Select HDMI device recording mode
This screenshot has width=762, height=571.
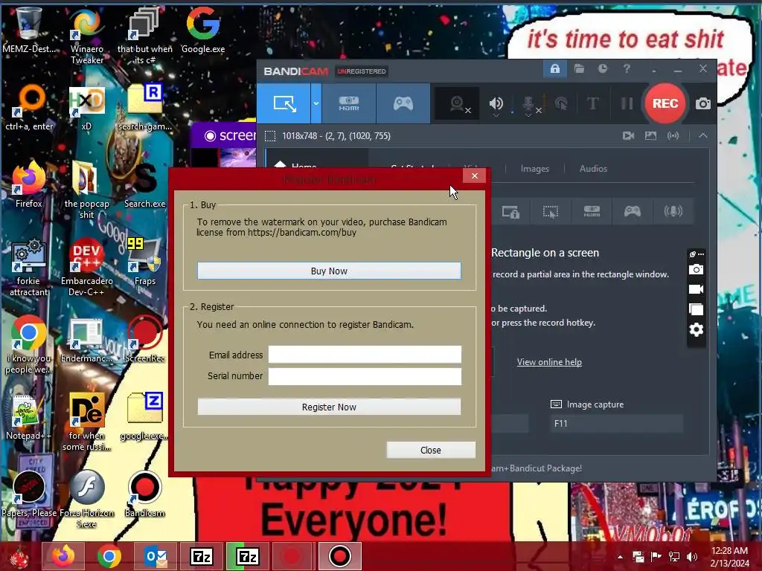pos(349,103)
